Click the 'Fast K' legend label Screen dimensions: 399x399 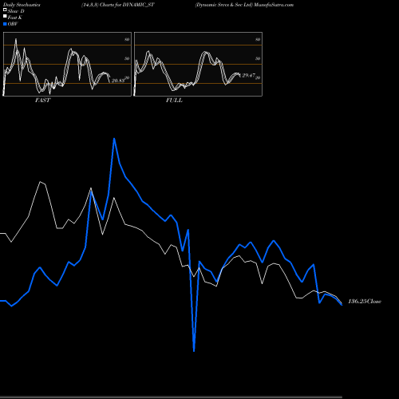point(15,18)
